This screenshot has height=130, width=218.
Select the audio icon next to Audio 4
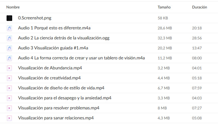pos(9,58)
